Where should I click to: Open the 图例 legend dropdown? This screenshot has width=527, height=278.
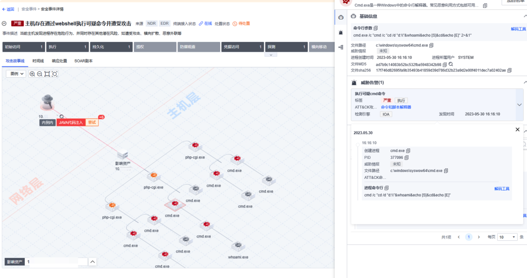(x=16, y=74)
